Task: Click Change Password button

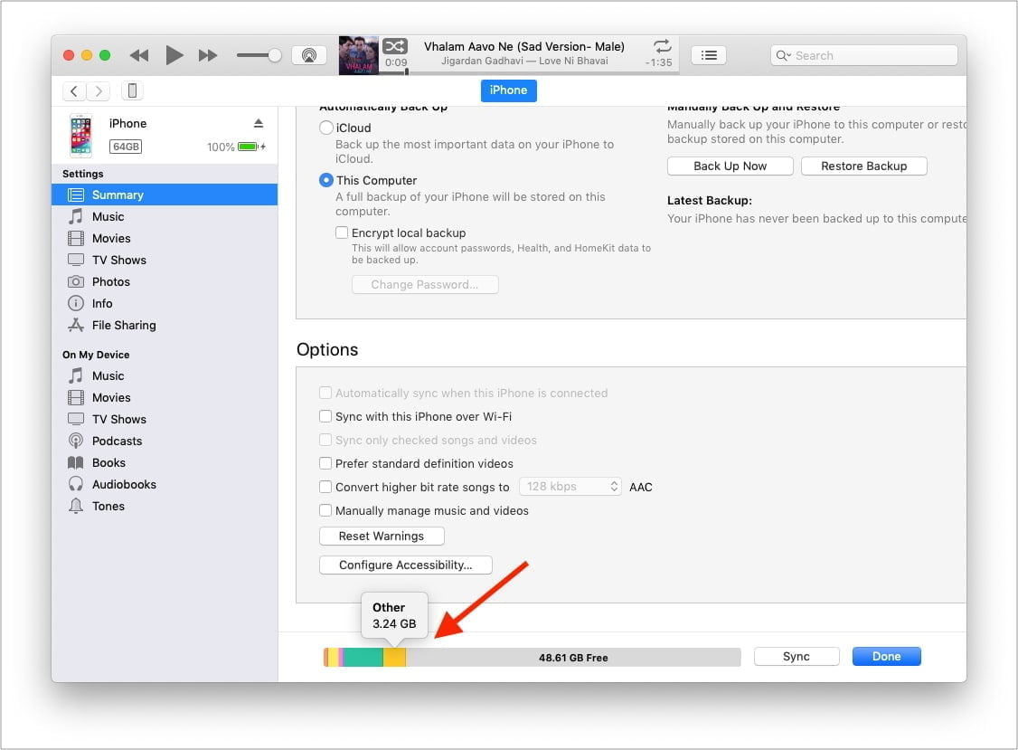Action: (x=425, y=285)
